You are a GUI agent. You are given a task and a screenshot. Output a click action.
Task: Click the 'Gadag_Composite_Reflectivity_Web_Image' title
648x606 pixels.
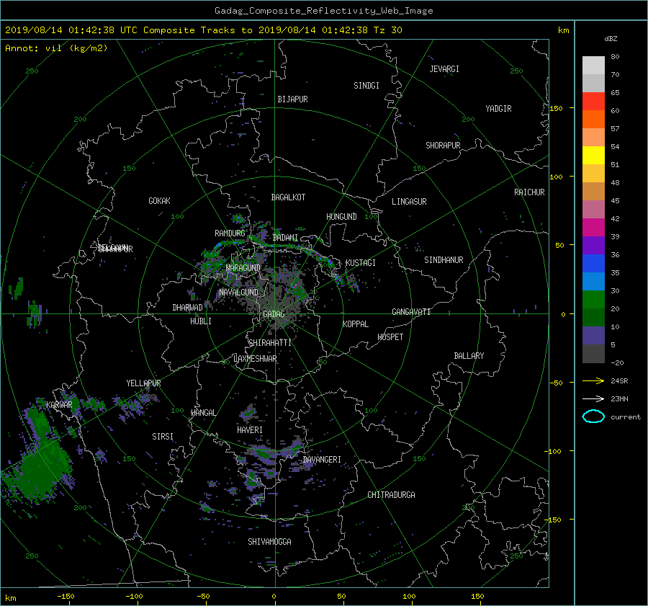tap(323, 11)
